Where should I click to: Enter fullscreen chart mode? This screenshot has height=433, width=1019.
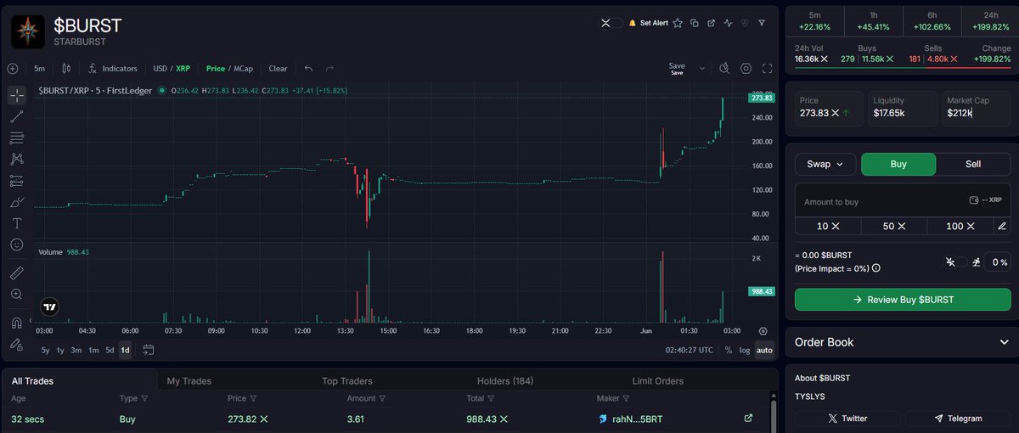click(x=768, y=69)
